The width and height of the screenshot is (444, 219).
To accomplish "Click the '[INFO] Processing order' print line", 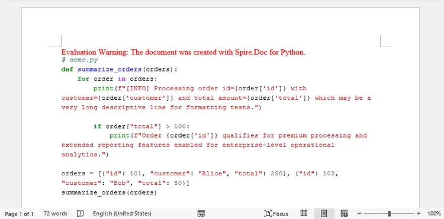I will pyautogui.click(x=200, y=89).
